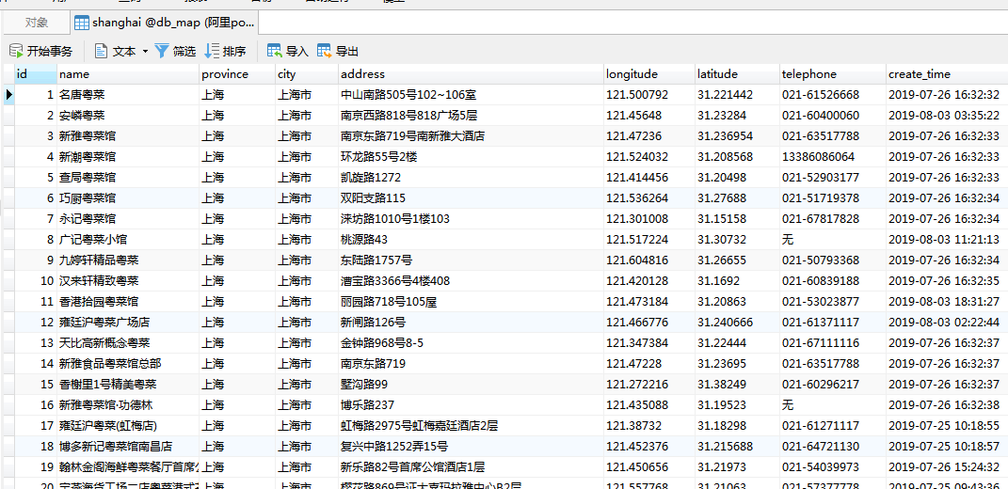This screenshot has height=489, width=1008.
Task: Click the 文本 text icon button
Action: [x=115, y=52]
